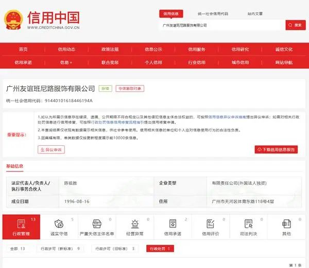Select the 信用信息 search tab
The width and height of the screenshot is (309, 268).
click(171, 14)
